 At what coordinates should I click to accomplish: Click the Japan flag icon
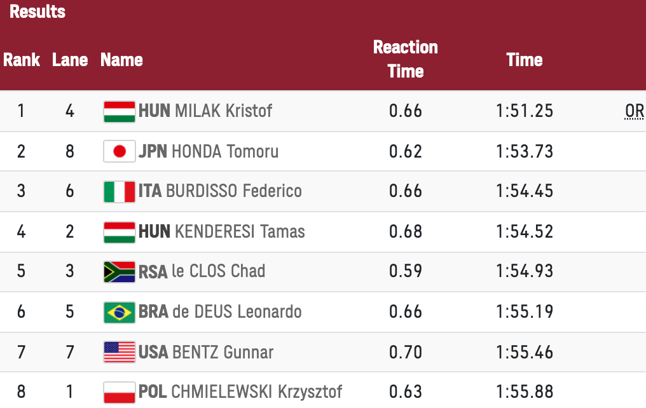119,151
